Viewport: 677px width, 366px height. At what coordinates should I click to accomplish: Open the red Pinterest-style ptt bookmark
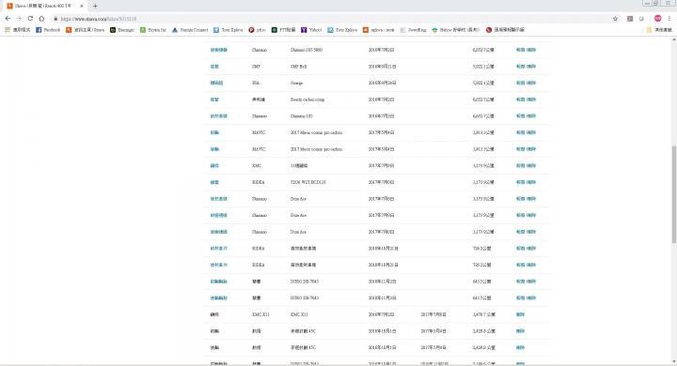pyautogui.click(x=257, y=30)
